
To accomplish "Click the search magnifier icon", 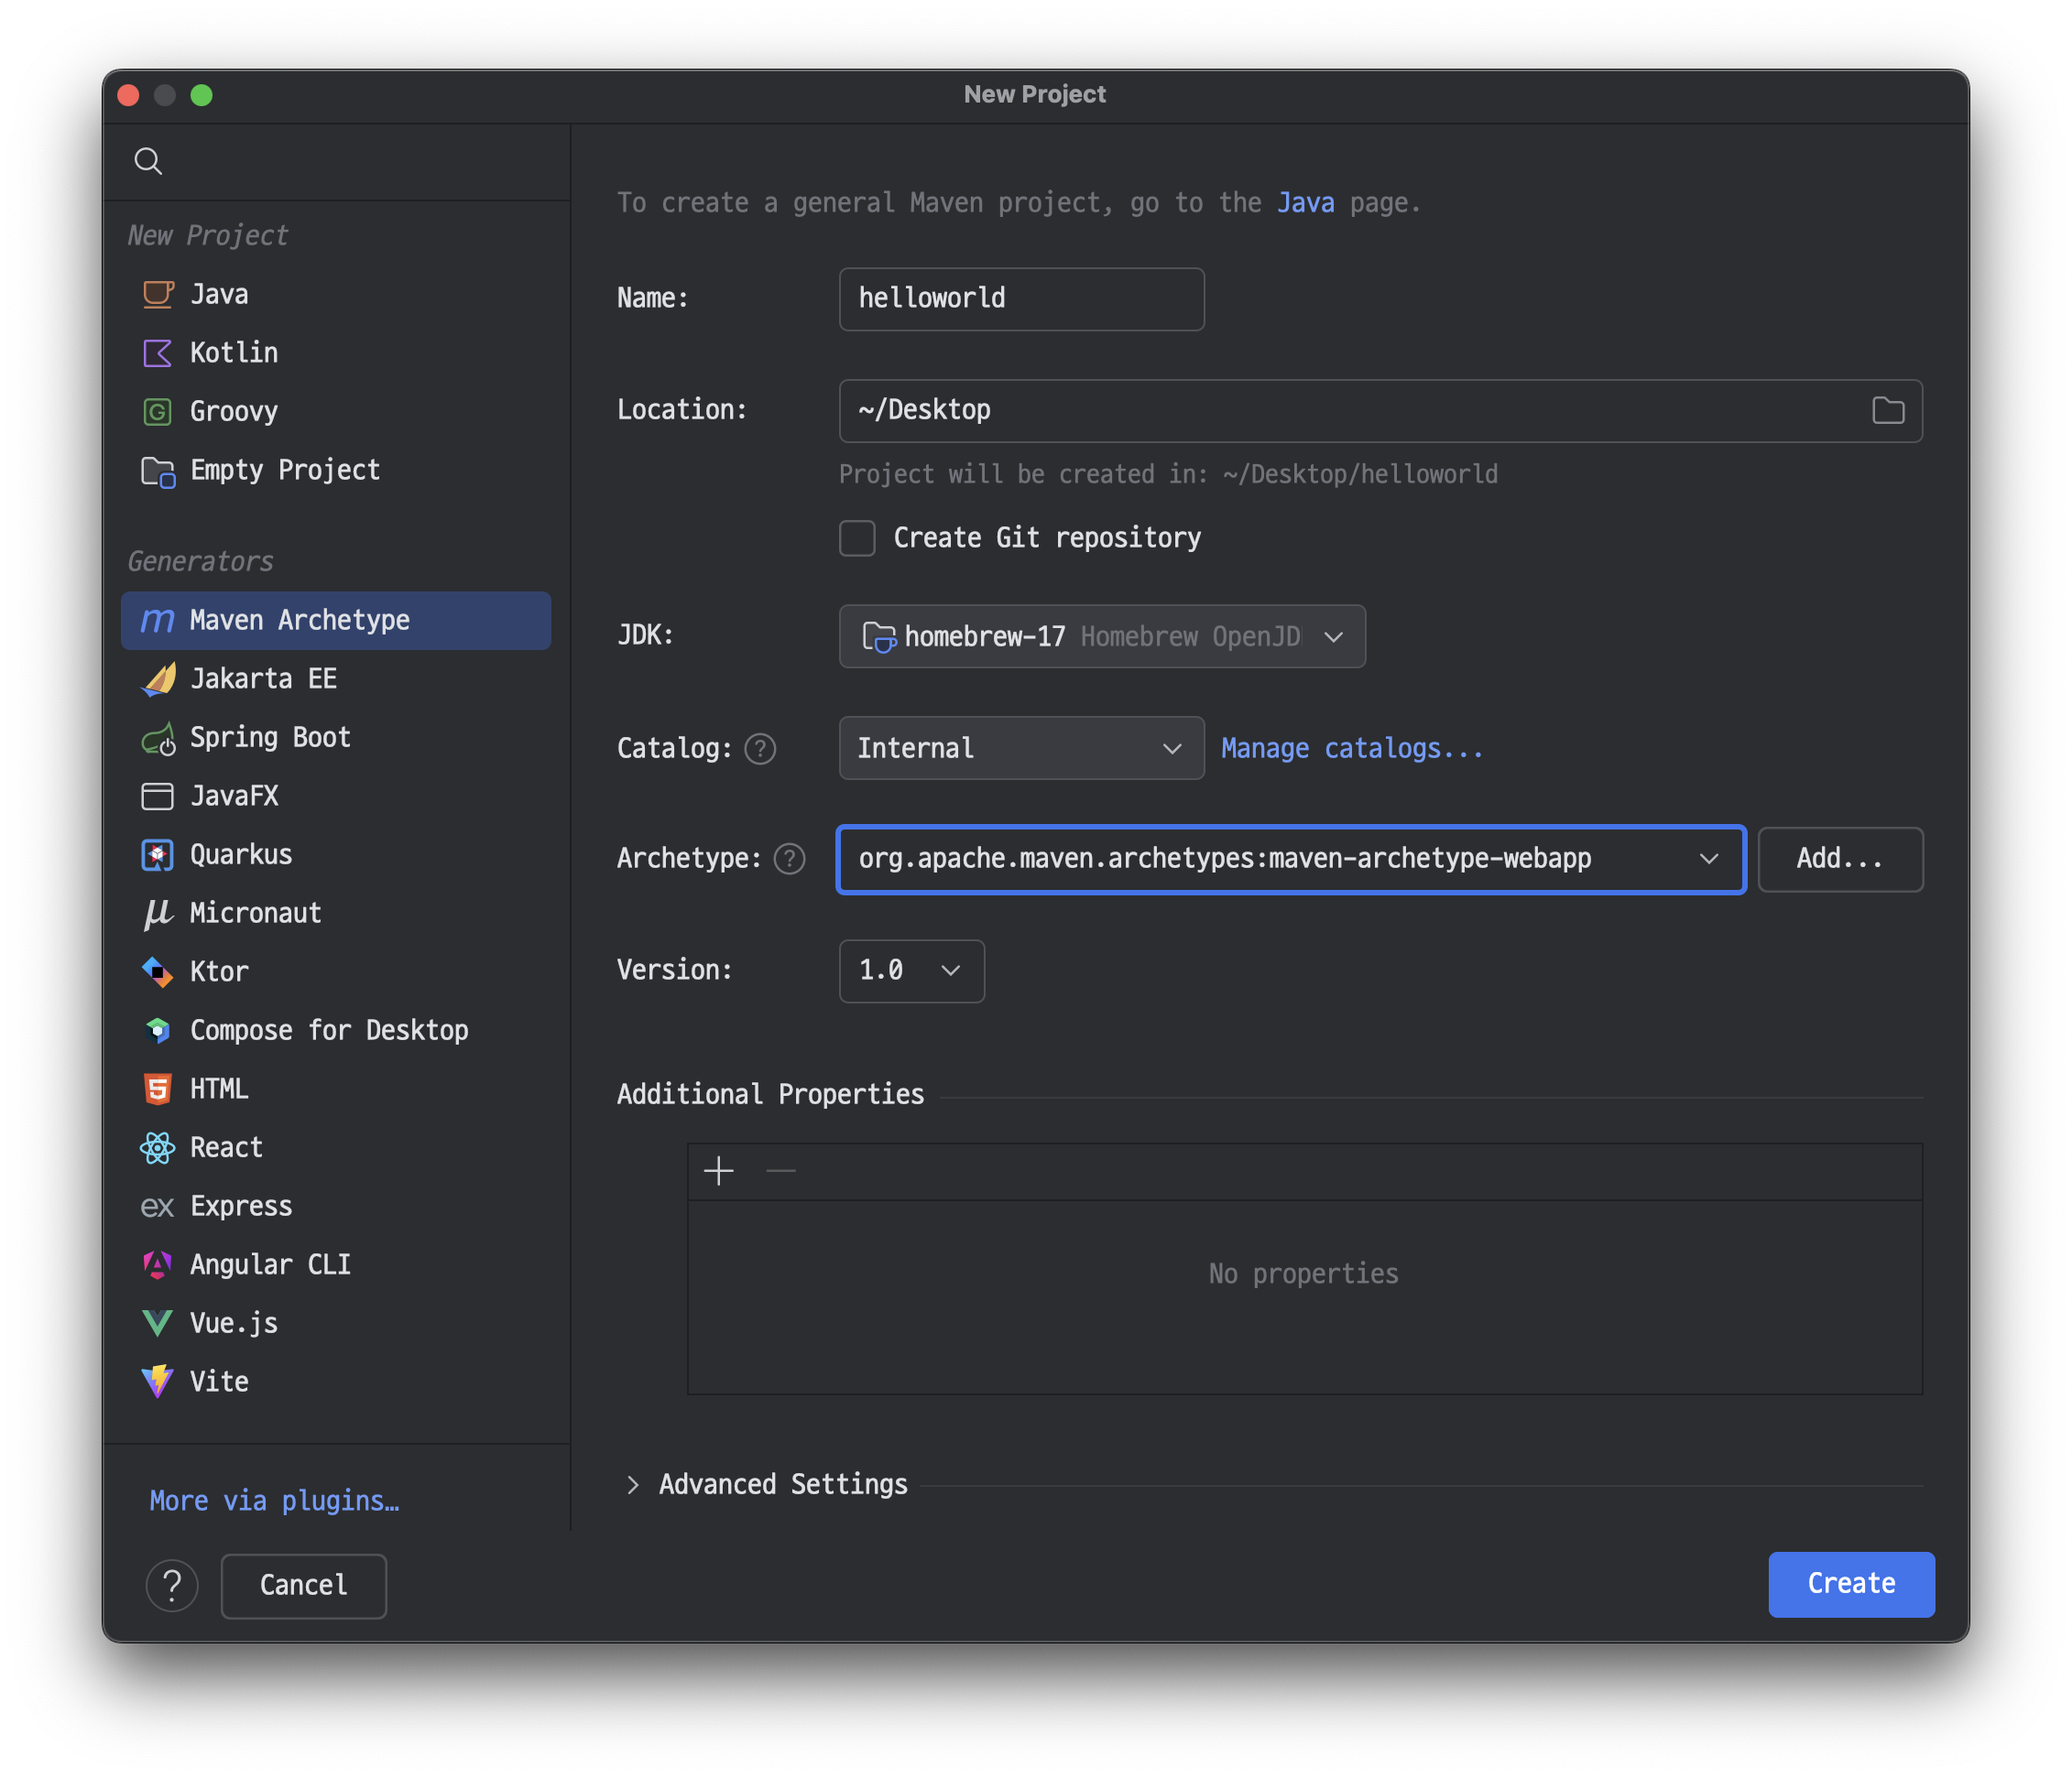I will pyautogui.click(x=148, y=161).
